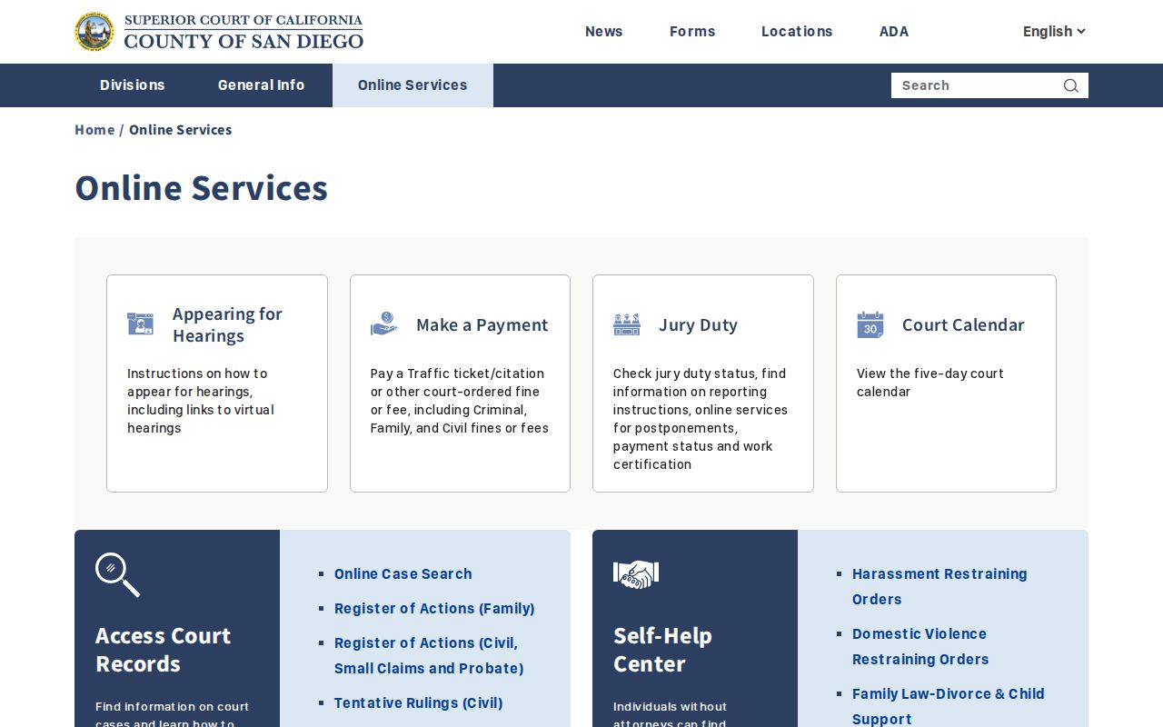Click the Make a Payment hand-with-coin icon
Viewport: 1163px width, 727px height.
pyautogui.click(x=384, y=324)
